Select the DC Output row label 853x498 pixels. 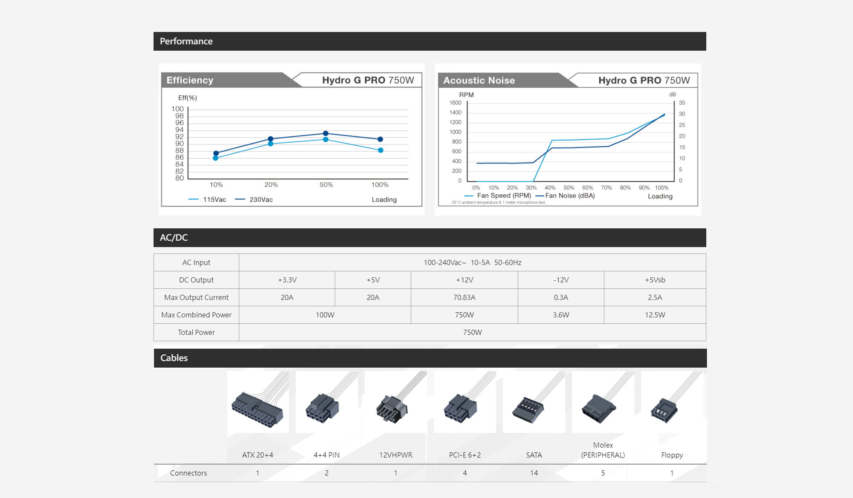click(x=196, y=280)
